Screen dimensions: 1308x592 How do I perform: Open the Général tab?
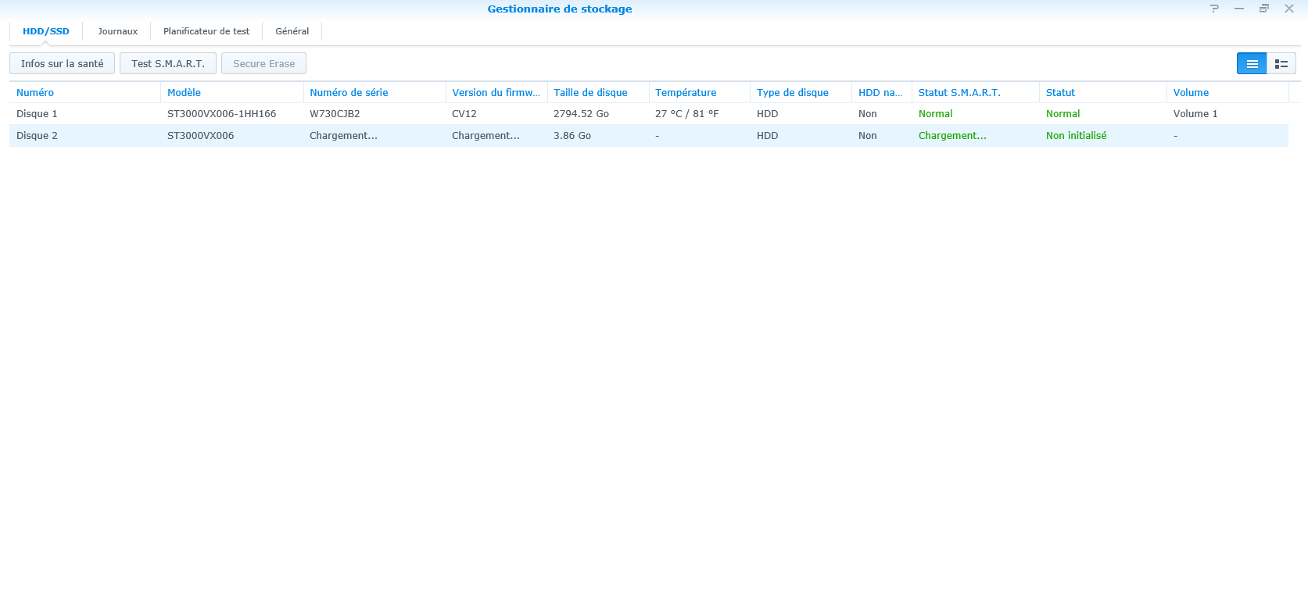tap(292, 31)
